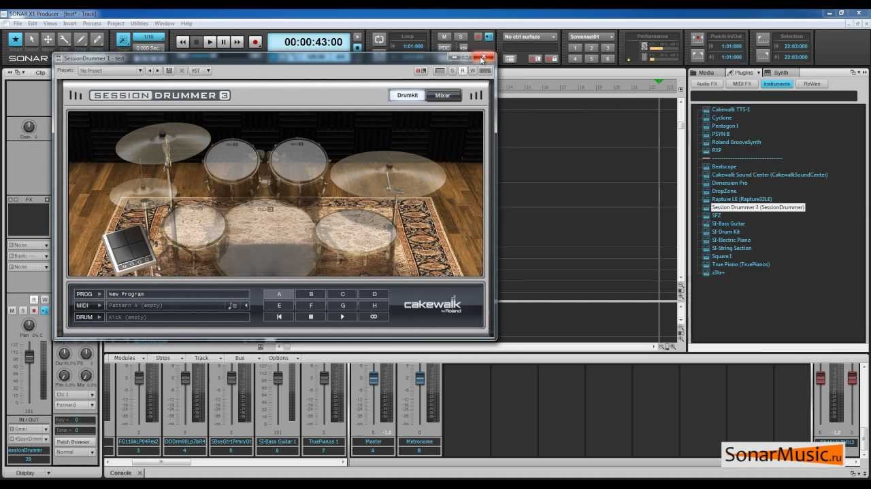Open the File menu
Screen dimensions: 871x489
click(x=18, y=24)
